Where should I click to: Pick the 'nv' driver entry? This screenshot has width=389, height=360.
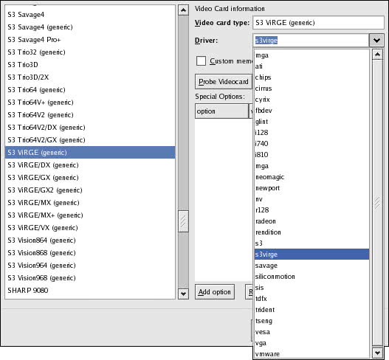pyautogui.click(x=311, y=199)
